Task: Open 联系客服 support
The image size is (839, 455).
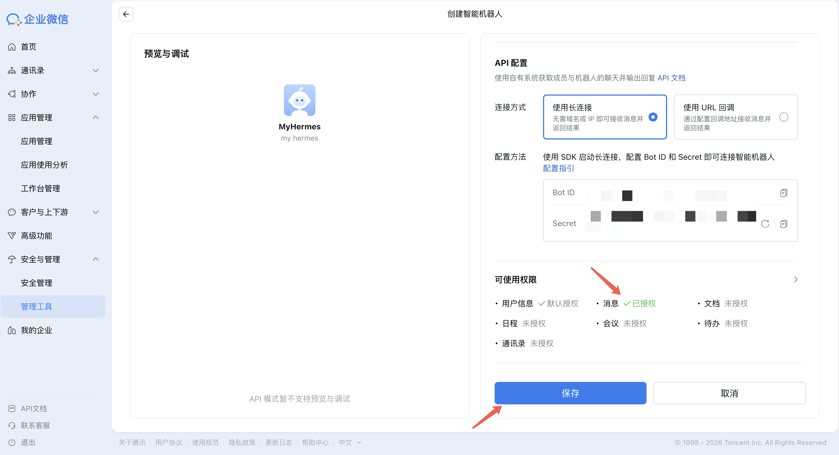Action: [35, 425]
